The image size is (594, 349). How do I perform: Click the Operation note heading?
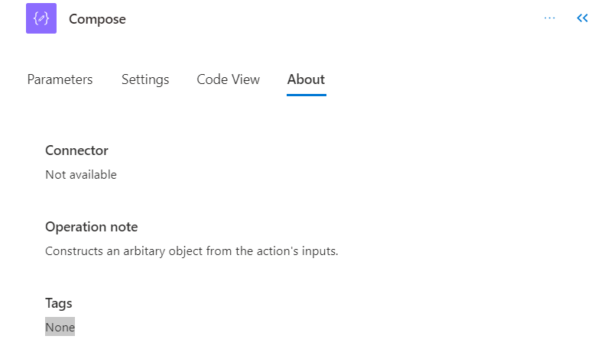coord(91,227)
